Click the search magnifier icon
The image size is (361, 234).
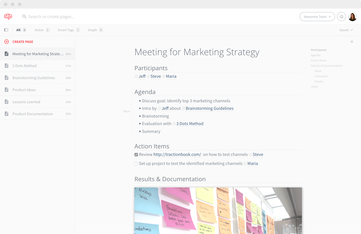[24, 17]
